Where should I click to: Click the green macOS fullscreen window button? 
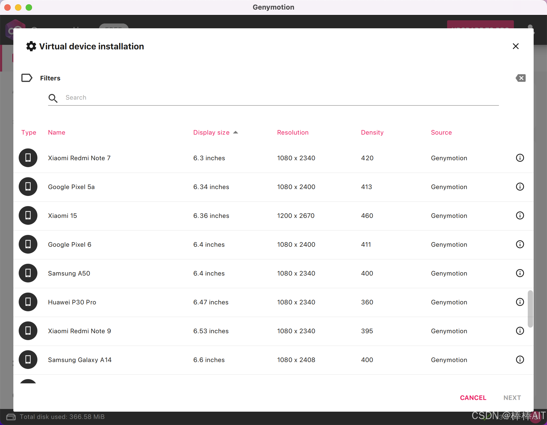pyautogui.click(x=29, y=7)
